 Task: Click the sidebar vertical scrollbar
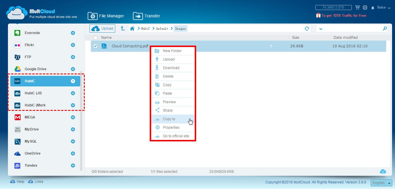pos(81,121)
